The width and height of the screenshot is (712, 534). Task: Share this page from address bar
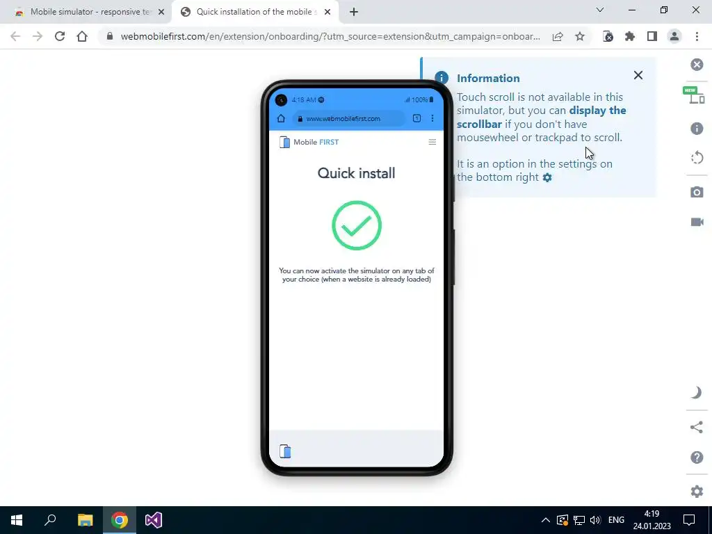(x=558, y=36)
